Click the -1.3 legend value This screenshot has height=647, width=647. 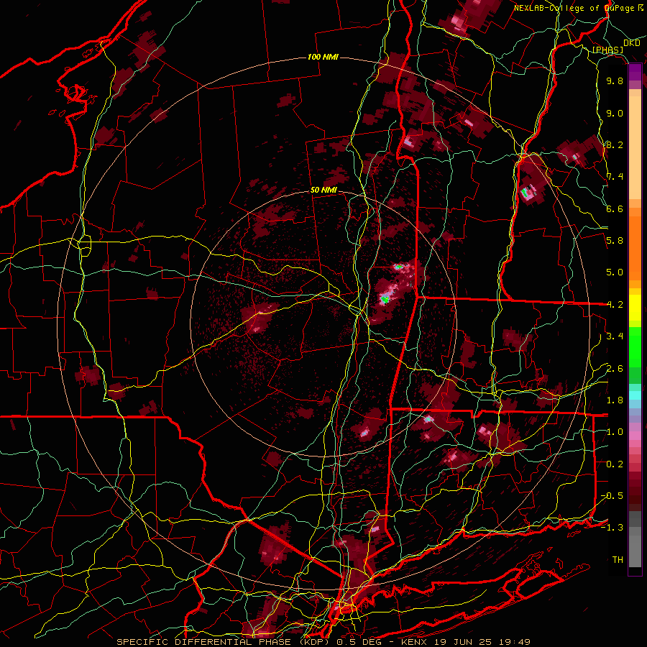tap(612, 528)
